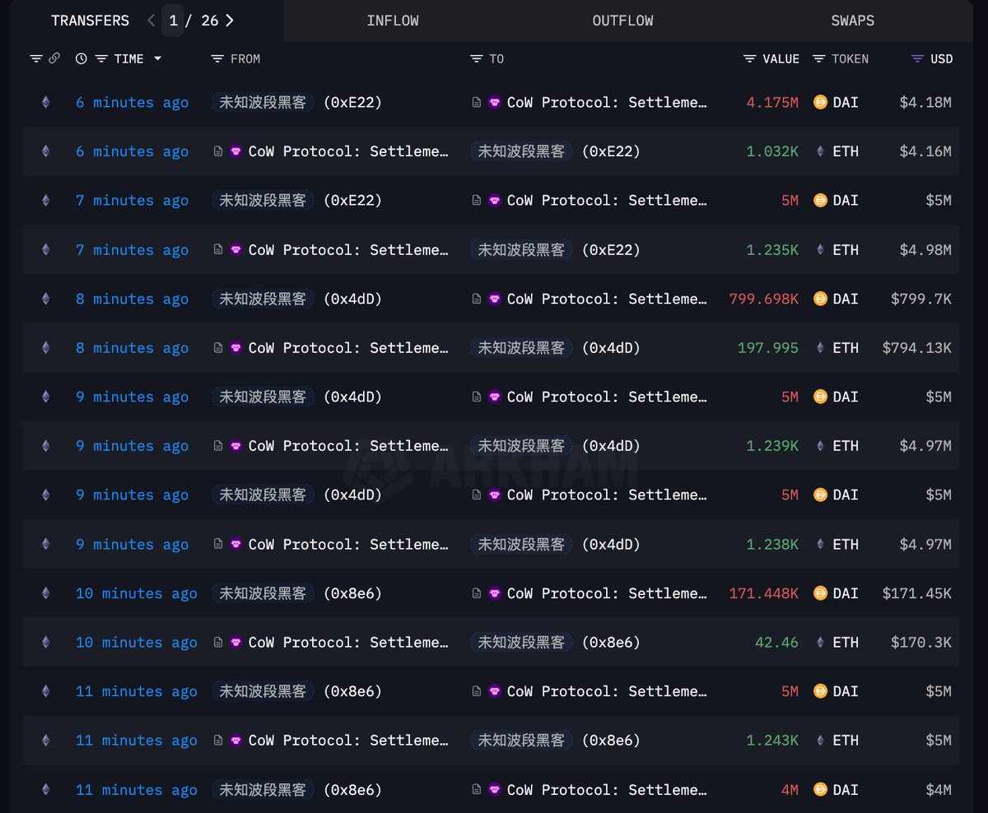This screenshot has width=988, height=813.
Task: Open CoW Protocol: Settlement sender on 1.243K row
Action: [x=348, y=740]
